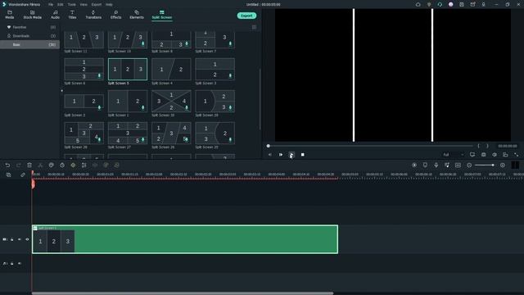
Task: Open the Elements tab
Action: point(137,15)
